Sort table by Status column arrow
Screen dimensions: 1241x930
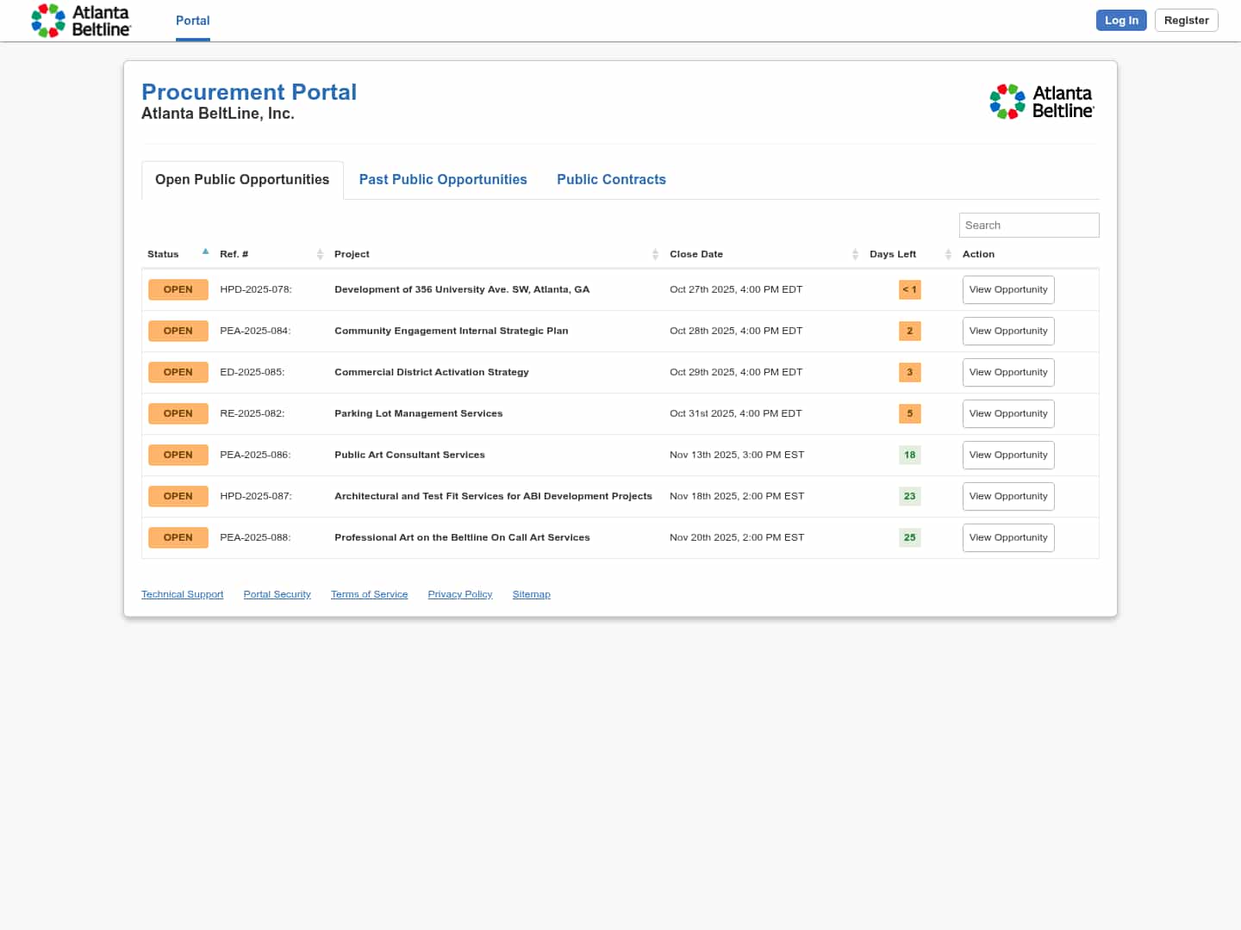(x=205, y=252)
